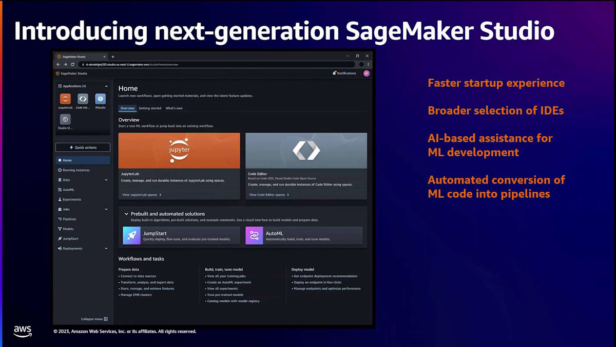Click Manage endpoints and optimize performance

[326, 288]
